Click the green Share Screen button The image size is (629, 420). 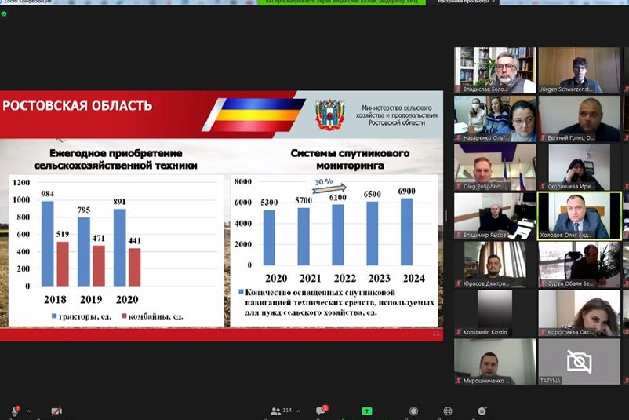366,411
